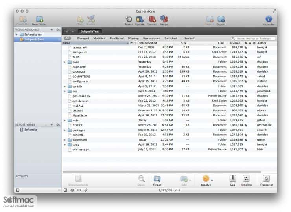Show Switched files filter
The height and width of the screenshot is (212, 291).
[x=171, y=38]
